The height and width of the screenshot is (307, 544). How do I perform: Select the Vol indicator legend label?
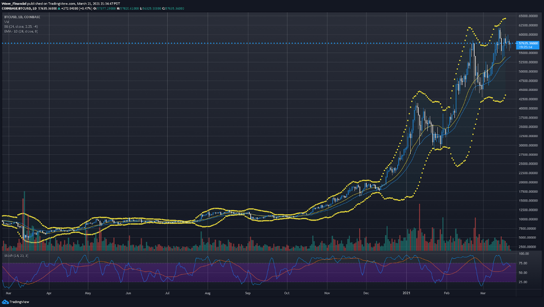point(6,21)
